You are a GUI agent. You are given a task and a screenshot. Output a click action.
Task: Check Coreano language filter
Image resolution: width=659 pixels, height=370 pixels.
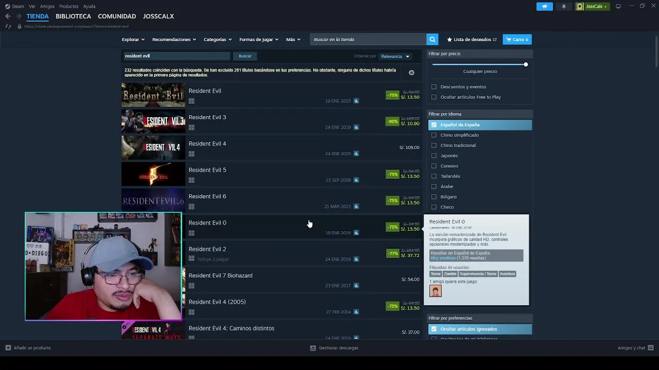coord(434,166)
